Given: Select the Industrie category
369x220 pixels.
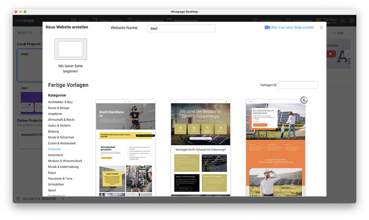Looking at the screenshot, I should pyautogui.click(x=54, y=149).
